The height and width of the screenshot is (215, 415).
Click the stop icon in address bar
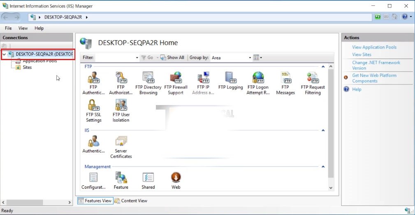(386, 17)
